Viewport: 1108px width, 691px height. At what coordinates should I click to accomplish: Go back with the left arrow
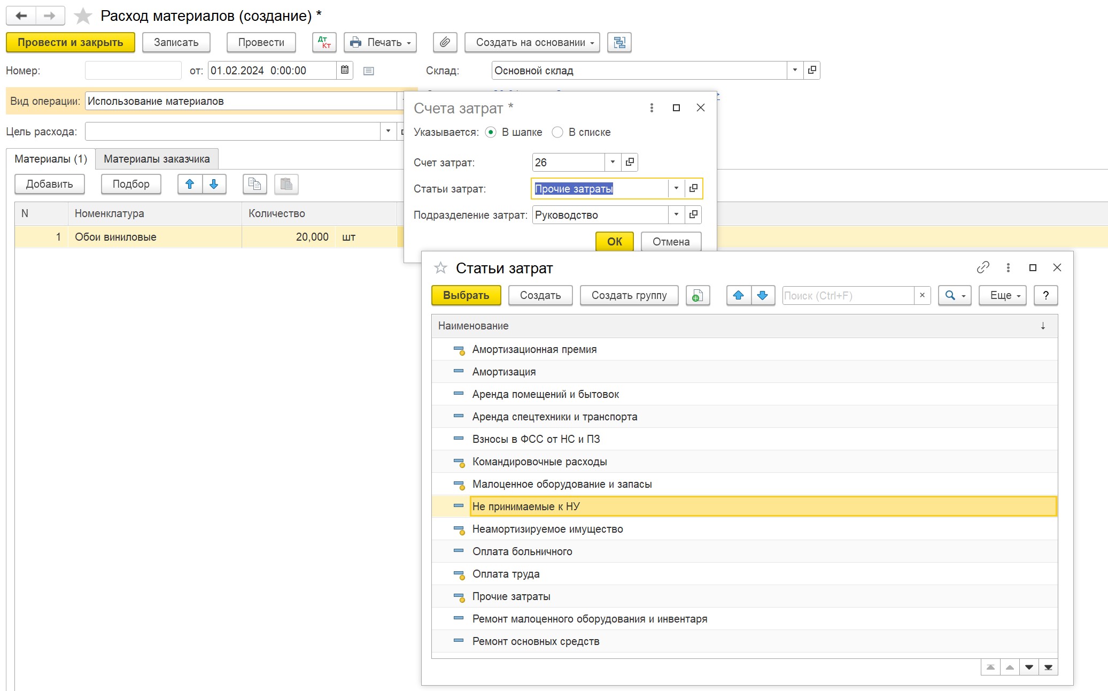click(x=21, y=16)
